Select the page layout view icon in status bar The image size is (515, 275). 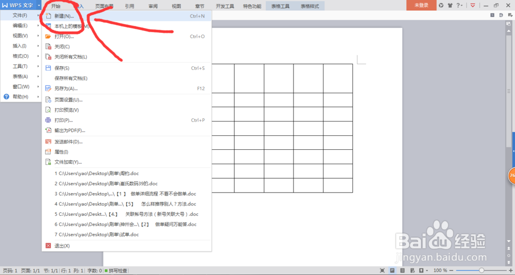(x=392, y=270)
